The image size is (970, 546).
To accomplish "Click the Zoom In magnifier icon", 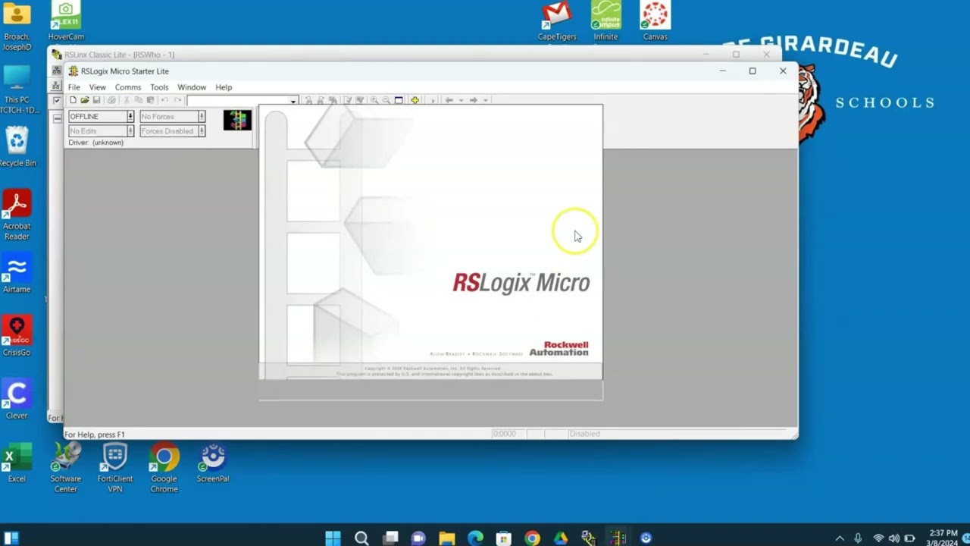I will tap(374, 100).
